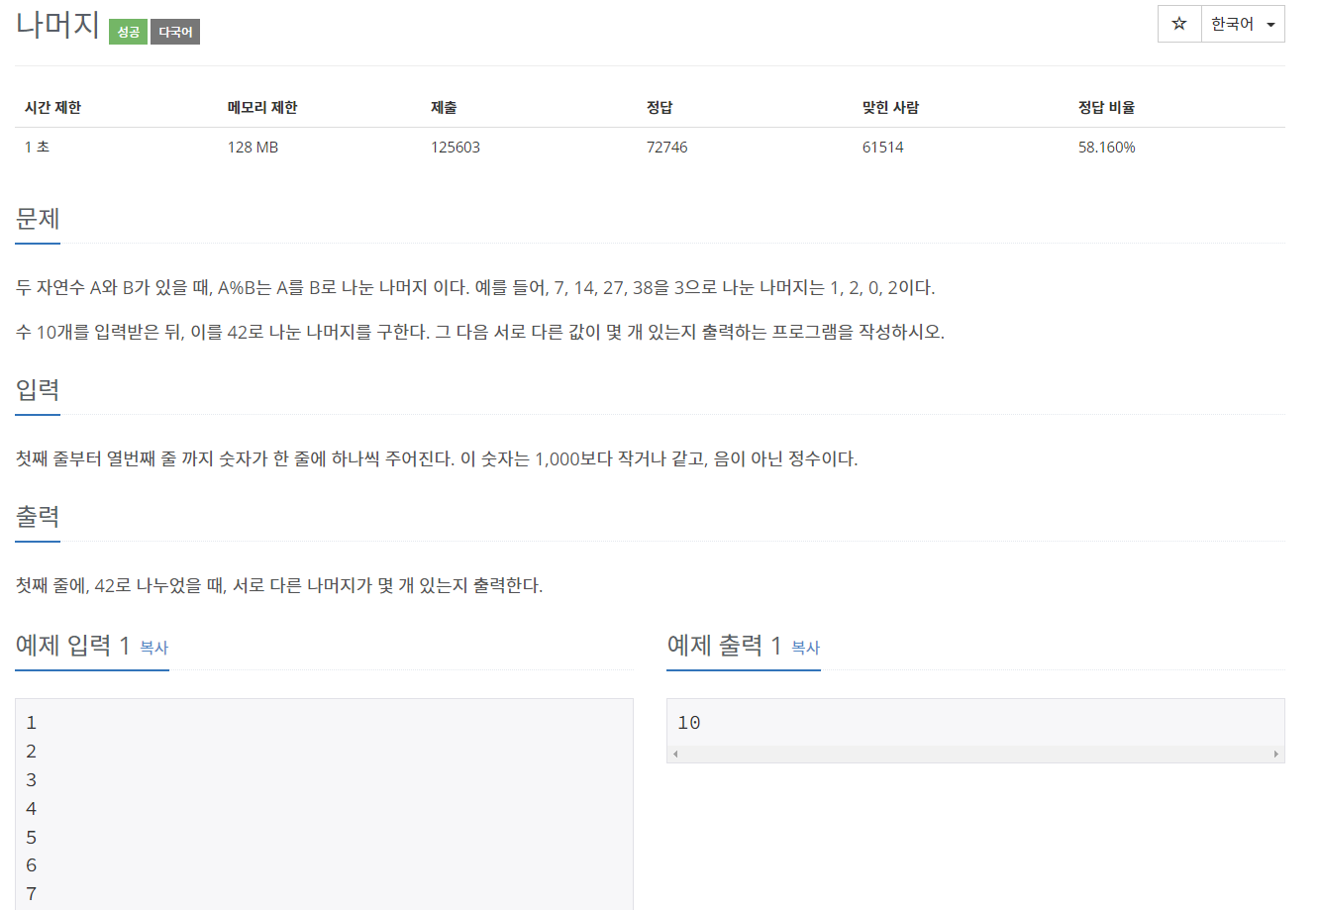This screenshot has height=910, width=1320.
Task: Click the sentence starting 첫째 줄부터 열번째 줄
Action: click(x=437, y=458)
